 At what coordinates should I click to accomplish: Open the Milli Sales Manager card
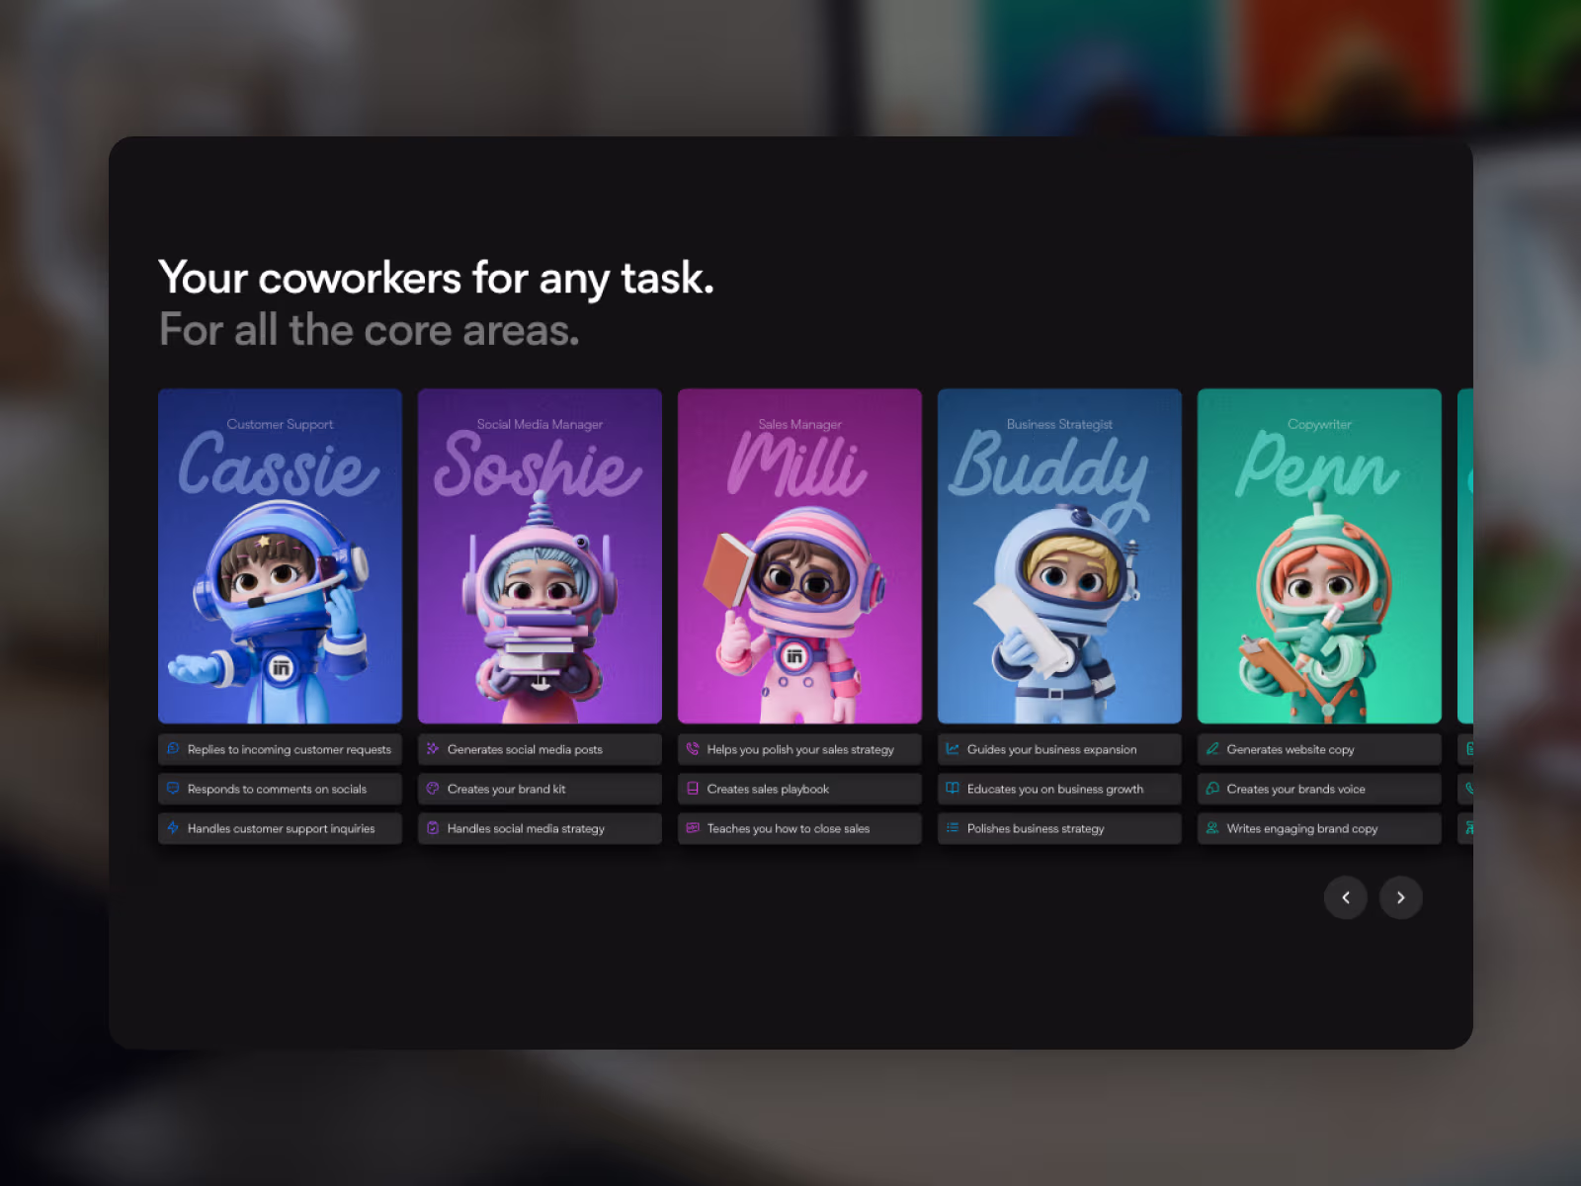coord(799,555)
